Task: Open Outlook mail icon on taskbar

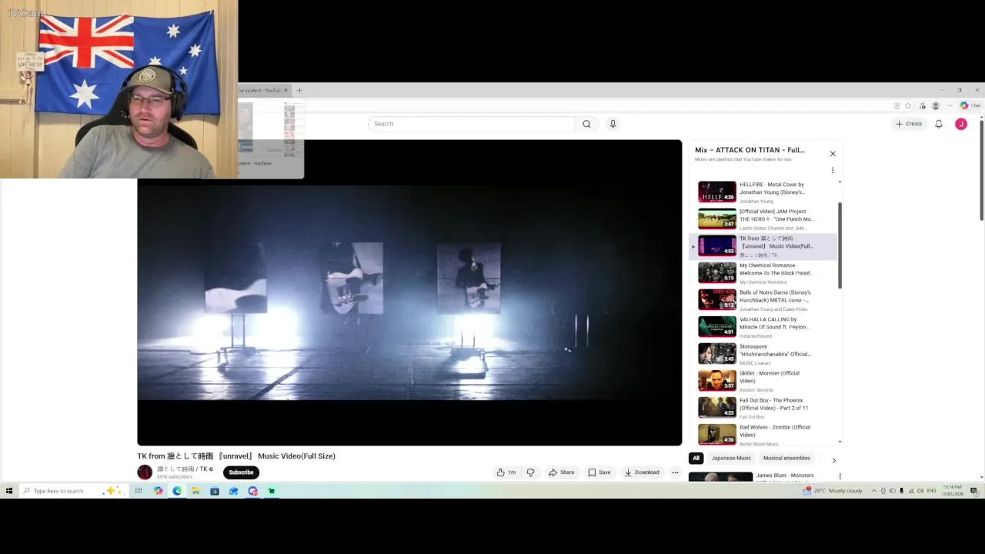Action: click(233, 491)
